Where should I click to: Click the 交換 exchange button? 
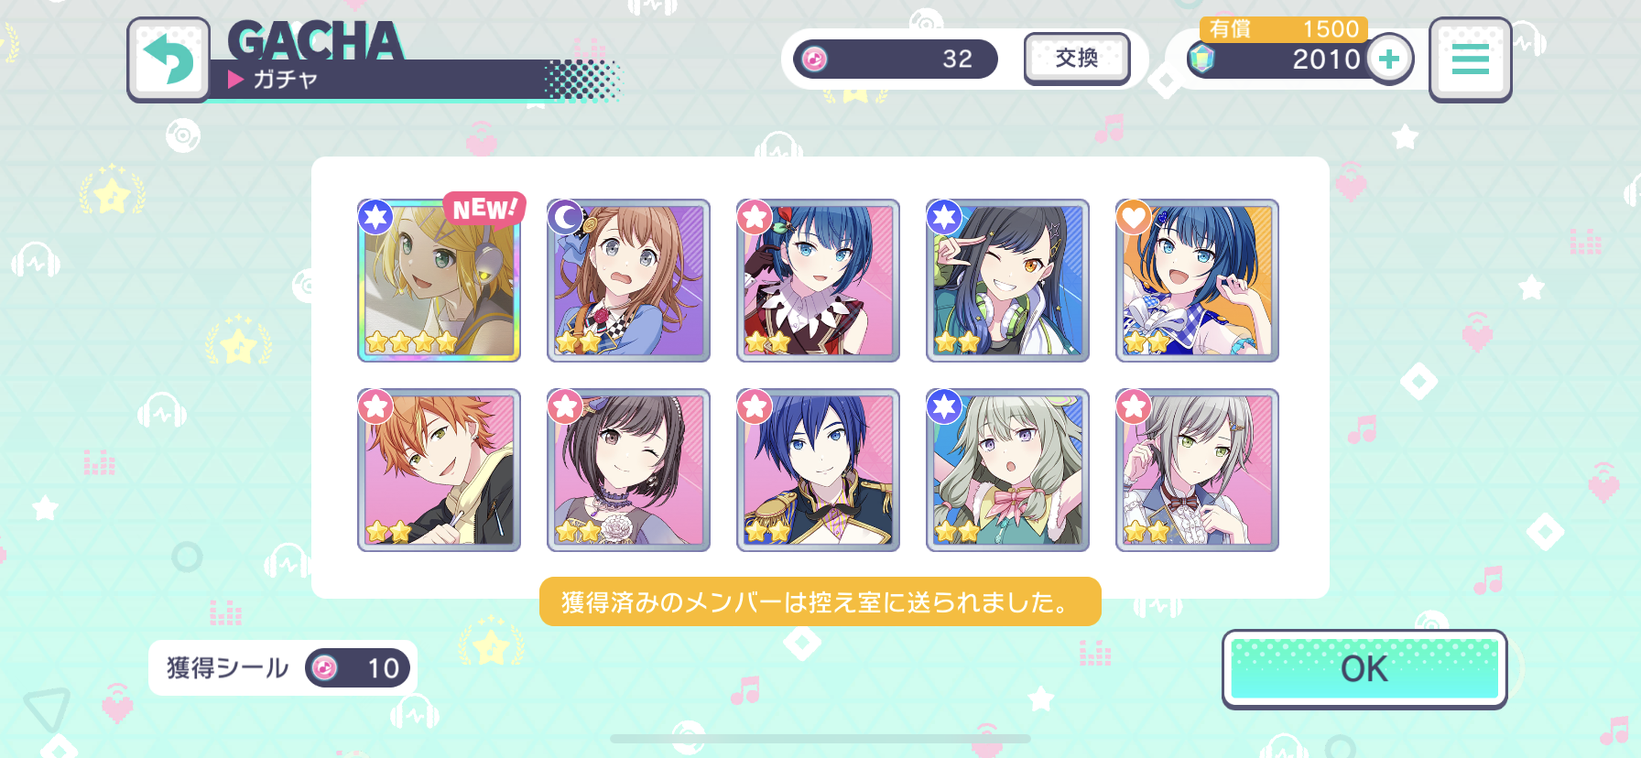point(1077,59)
